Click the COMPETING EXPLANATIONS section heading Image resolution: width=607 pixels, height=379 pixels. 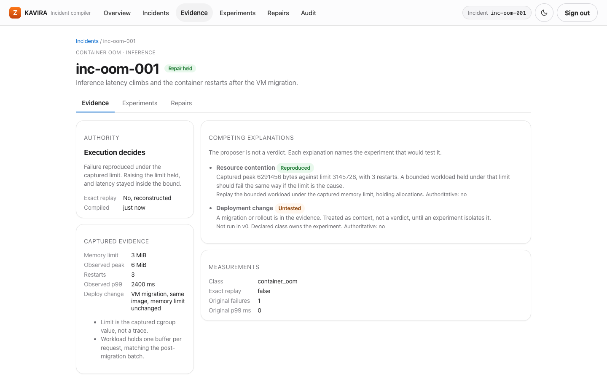(x=251, y=138)
